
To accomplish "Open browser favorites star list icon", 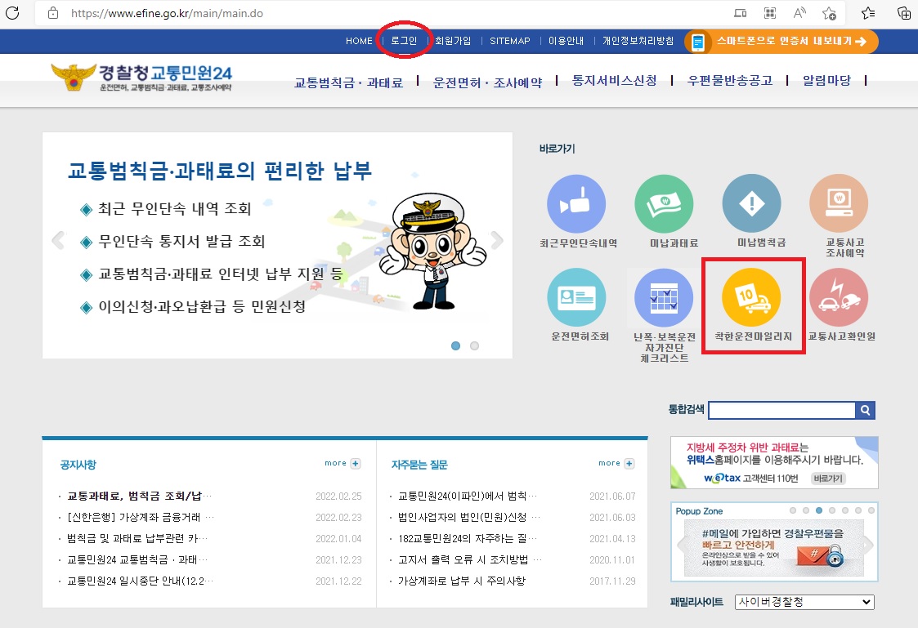I will coord(867,13).
